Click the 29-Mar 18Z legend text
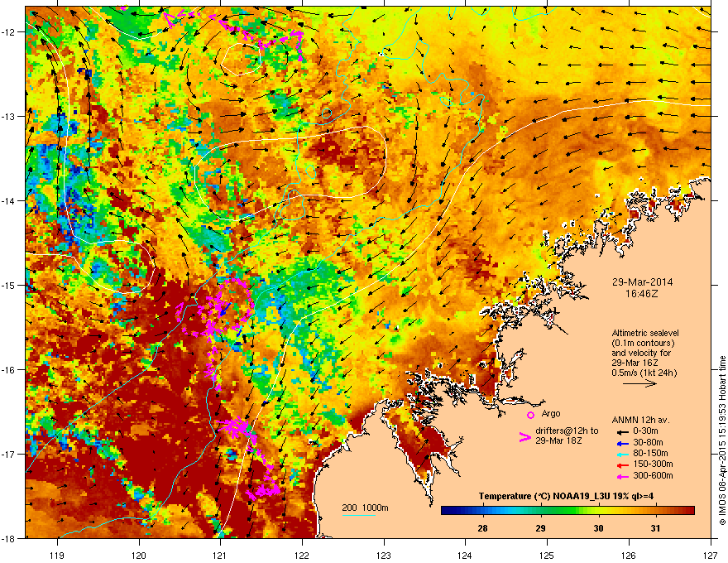 tap(558, 440)
